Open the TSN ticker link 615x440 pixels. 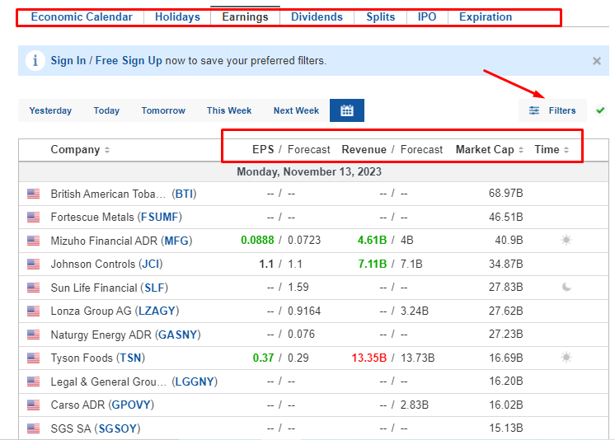coord(130,358)
